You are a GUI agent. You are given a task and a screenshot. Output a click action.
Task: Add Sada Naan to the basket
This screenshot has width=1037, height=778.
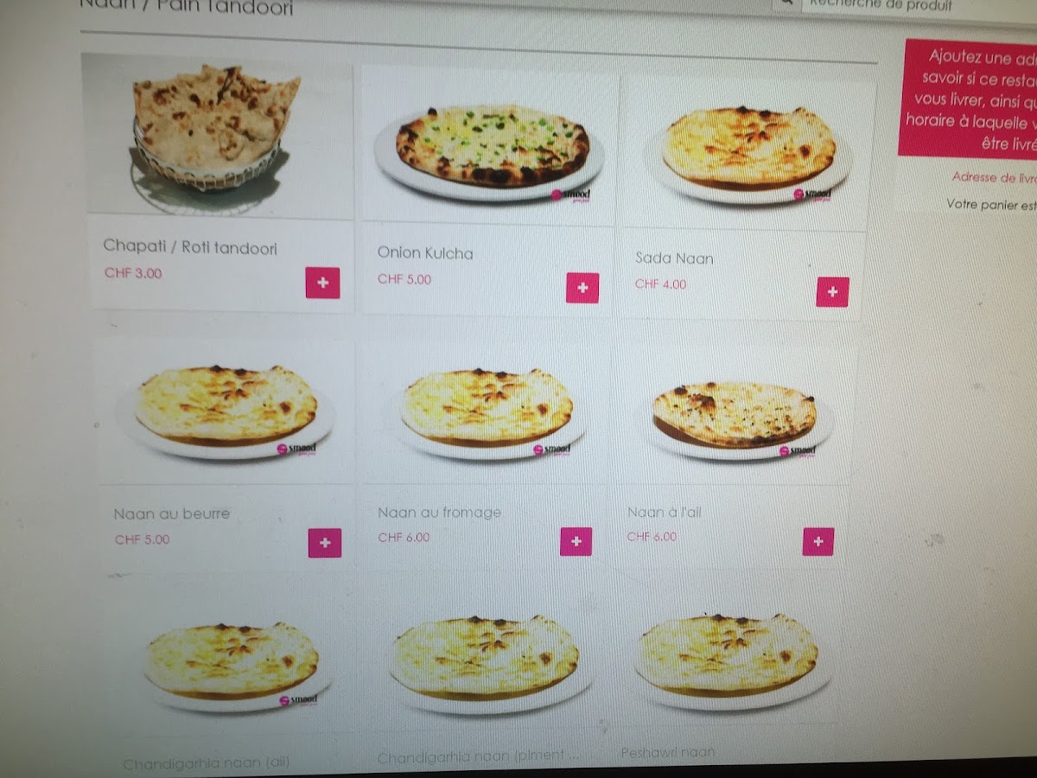[832, 292]
